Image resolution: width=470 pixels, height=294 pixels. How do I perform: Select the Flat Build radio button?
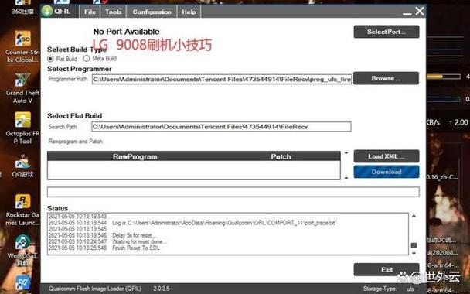(x=50, y=59)
